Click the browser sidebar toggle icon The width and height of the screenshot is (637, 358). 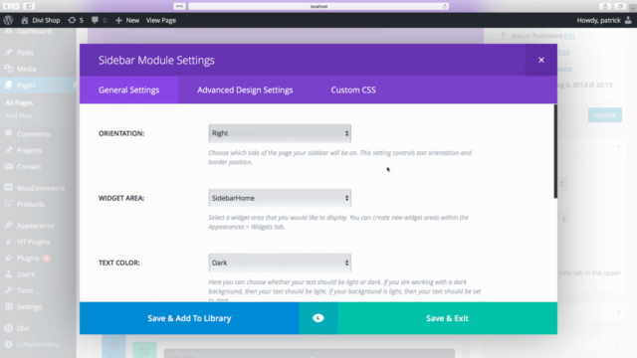(29, 6)
